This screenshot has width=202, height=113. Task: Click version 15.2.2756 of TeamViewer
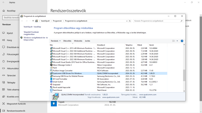(x=153, y=90)
